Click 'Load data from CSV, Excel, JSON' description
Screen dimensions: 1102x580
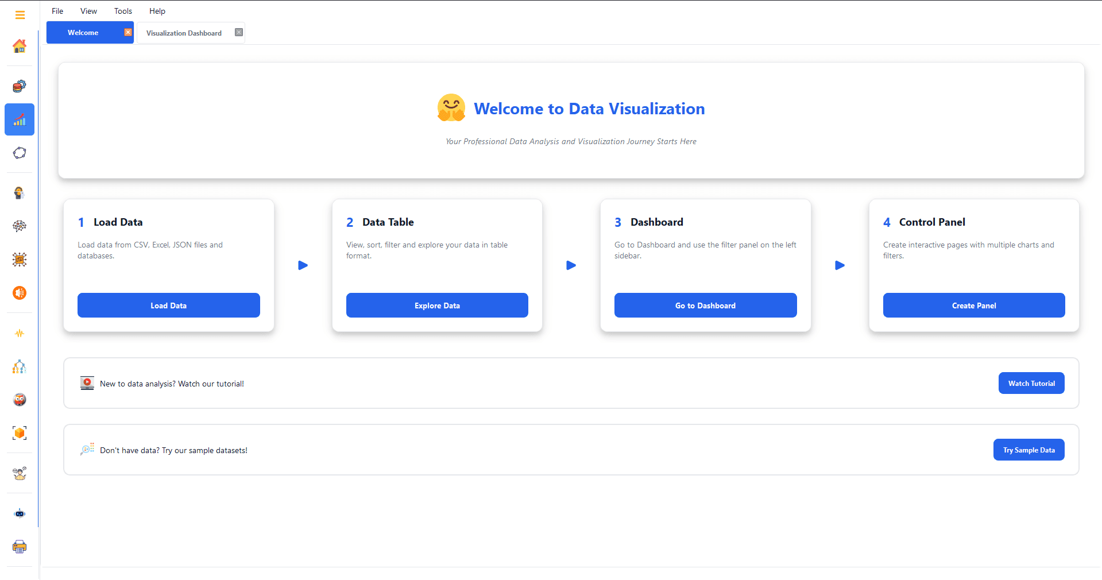pyautogui.click(x=150, y=250)
